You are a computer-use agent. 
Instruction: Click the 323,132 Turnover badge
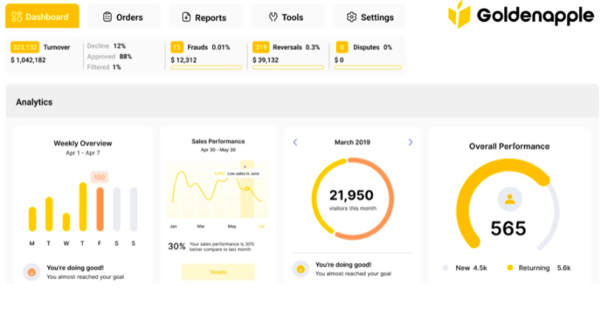24,47
